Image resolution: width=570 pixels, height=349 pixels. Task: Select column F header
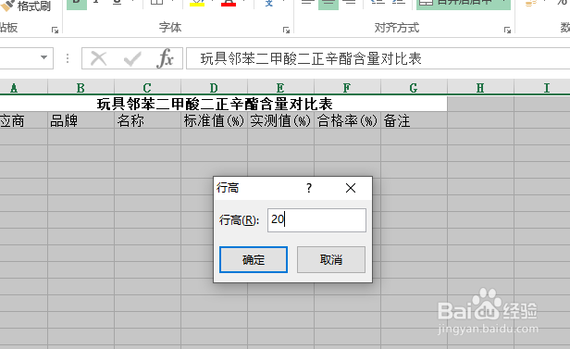pyautogui.click(x=347, y=88)
